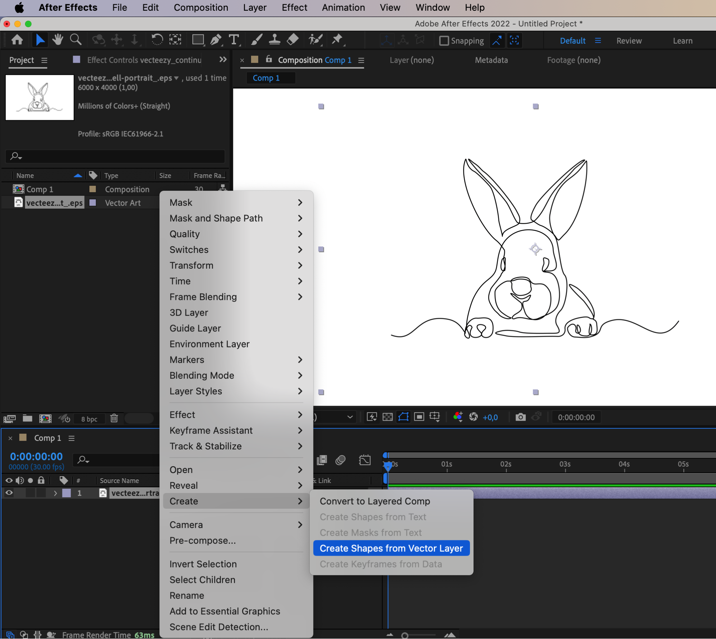Select Pre-compose... from context menu

[x=203, y=541]
